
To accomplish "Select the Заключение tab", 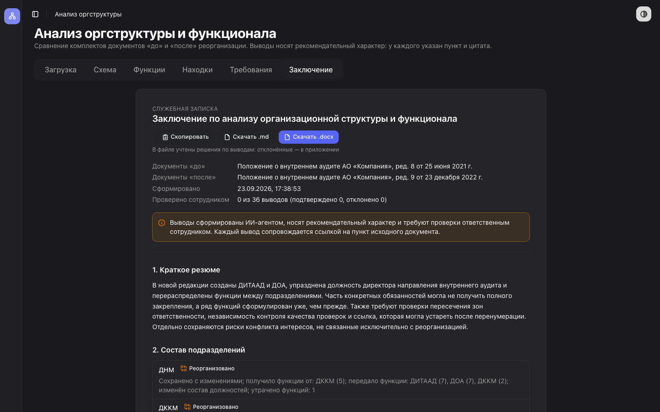I will point(311,70).
